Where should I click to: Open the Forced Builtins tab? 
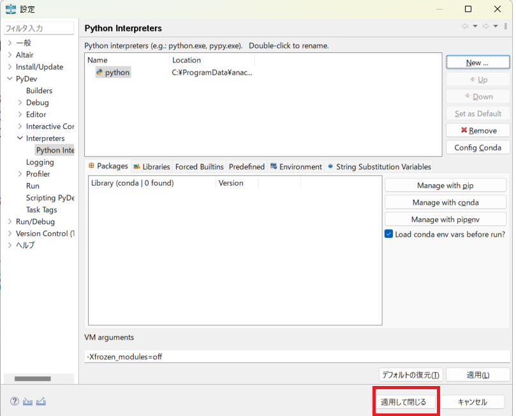pos(200,167)
